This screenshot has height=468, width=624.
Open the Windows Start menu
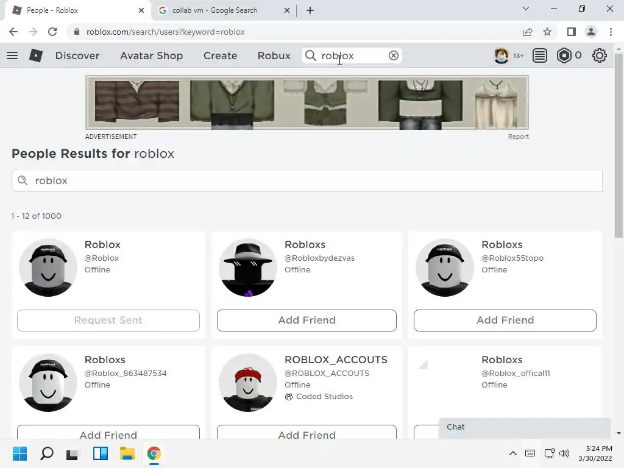coord(20,453)
